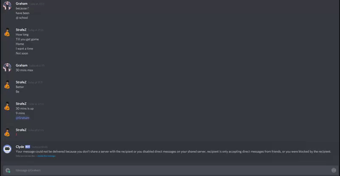
Task: Click the @Graham mention
Action: click(x=23, y=118)
